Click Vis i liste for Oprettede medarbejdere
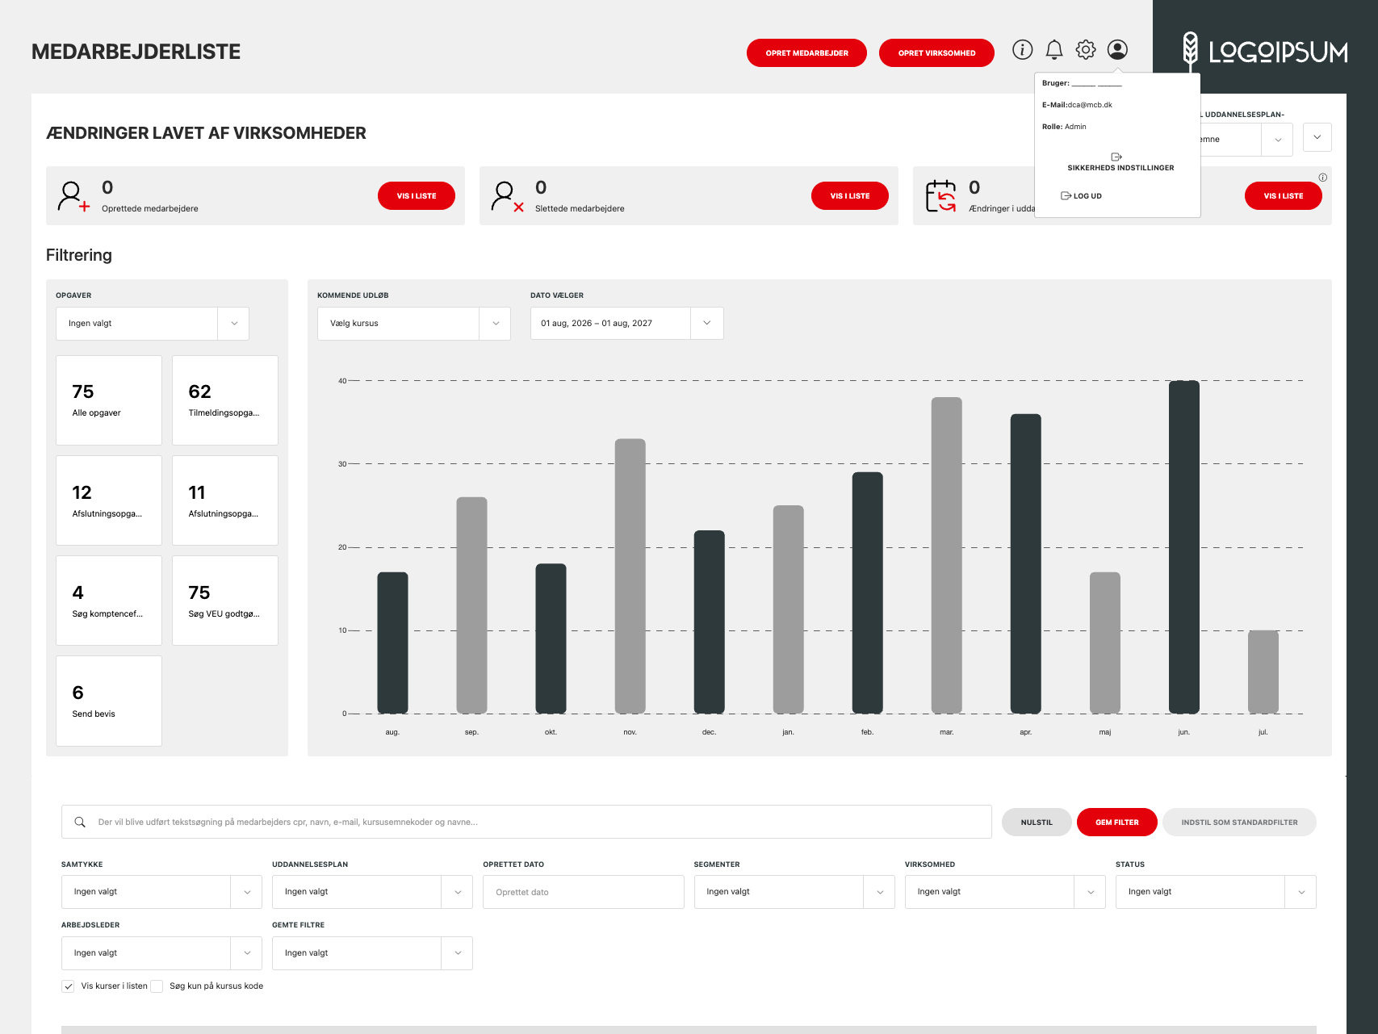This screenshot has height=1034, width=1378. point(417,196)
